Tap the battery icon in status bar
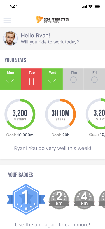 tap(97, 6)
